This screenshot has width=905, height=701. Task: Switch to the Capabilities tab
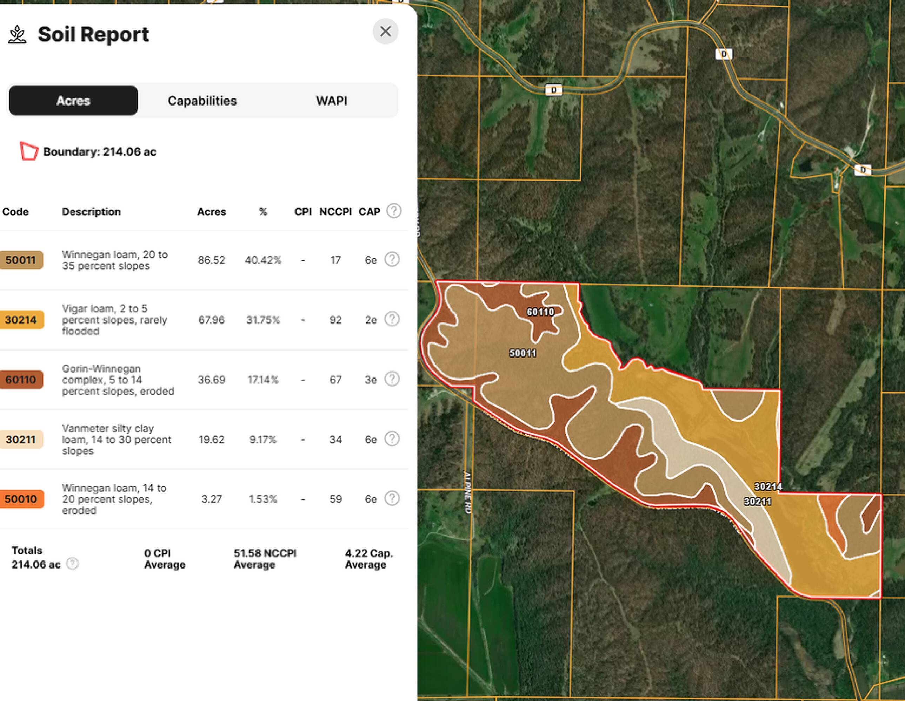pyautogui.click(x=202, y=101)
